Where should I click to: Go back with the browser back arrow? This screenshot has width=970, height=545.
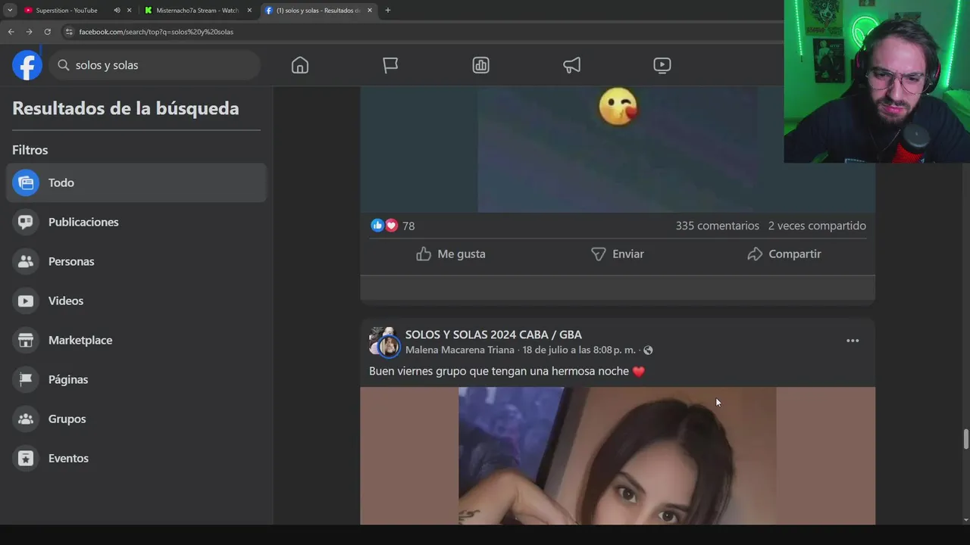[x=11, y=32]
